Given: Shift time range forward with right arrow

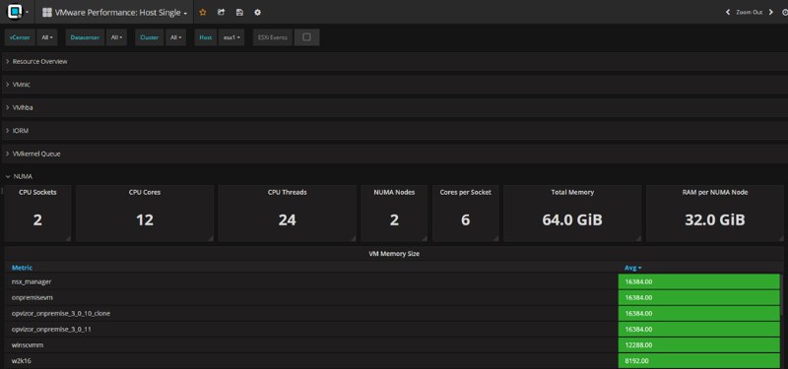Looking at the screenshot, I should [771, 12].
